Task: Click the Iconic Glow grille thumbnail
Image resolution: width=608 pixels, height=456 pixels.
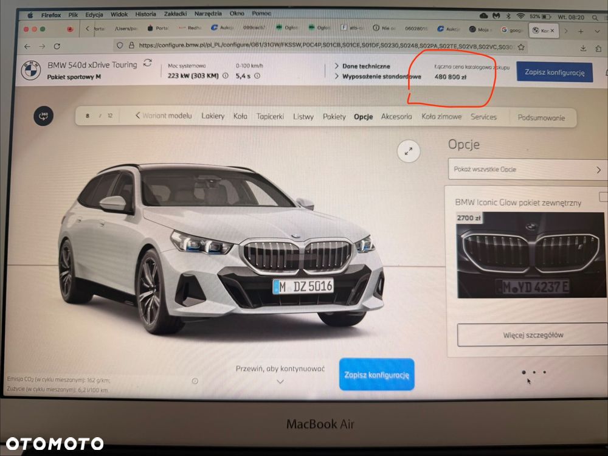Action: (x=531, y=255)
